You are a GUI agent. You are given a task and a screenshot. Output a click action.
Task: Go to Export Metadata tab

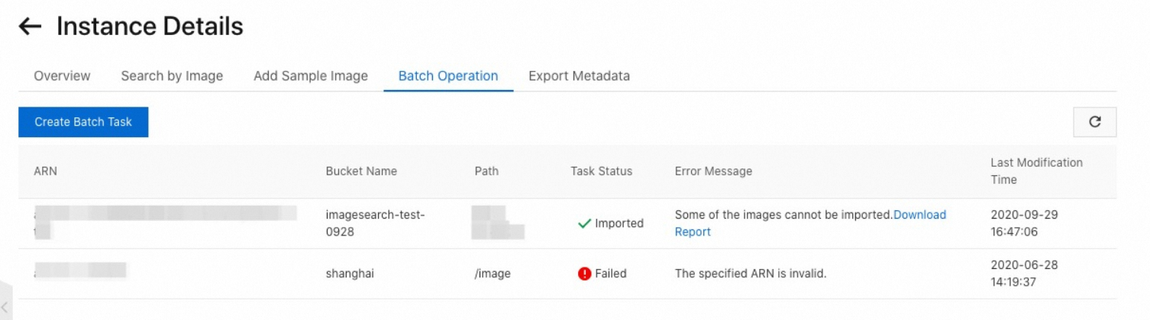click(579, 76)
